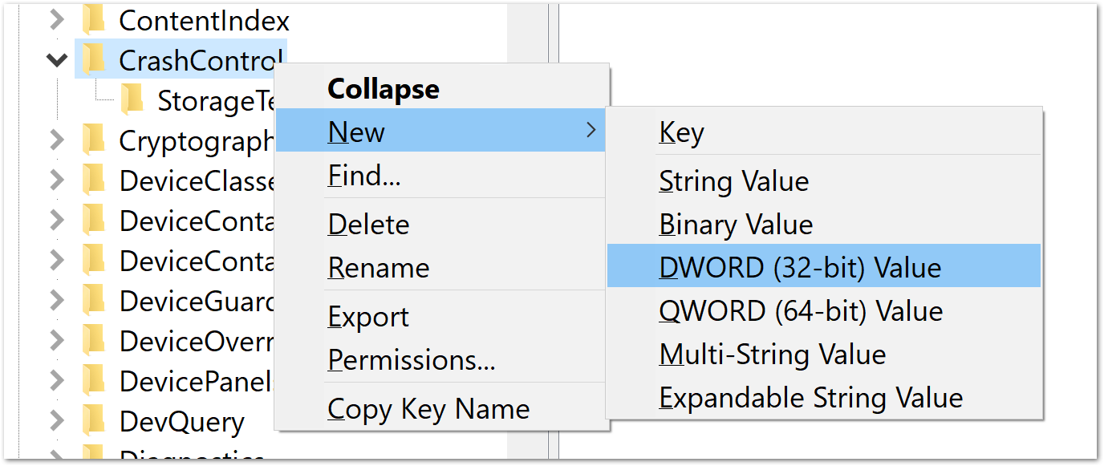The height and width of the screenshot is (466, 1104).
Task: Expand the ContentIndex tree node
Action: pos(56,19)
